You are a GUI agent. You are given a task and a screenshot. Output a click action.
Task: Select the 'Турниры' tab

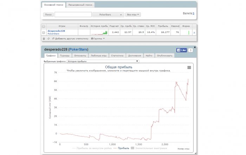[x=65, y=55]
